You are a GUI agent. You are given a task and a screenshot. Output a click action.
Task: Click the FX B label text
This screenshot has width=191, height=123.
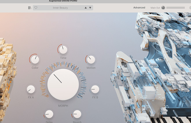point(95,97)
